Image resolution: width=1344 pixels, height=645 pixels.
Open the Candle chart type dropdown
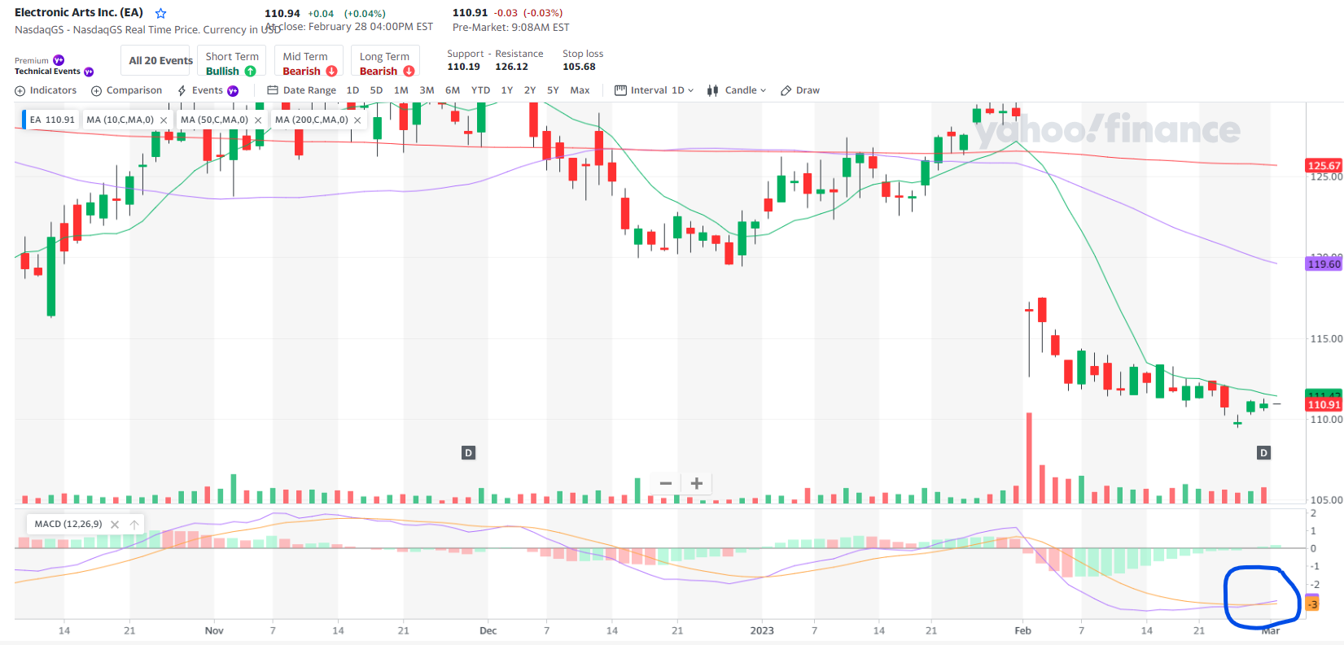737,90
